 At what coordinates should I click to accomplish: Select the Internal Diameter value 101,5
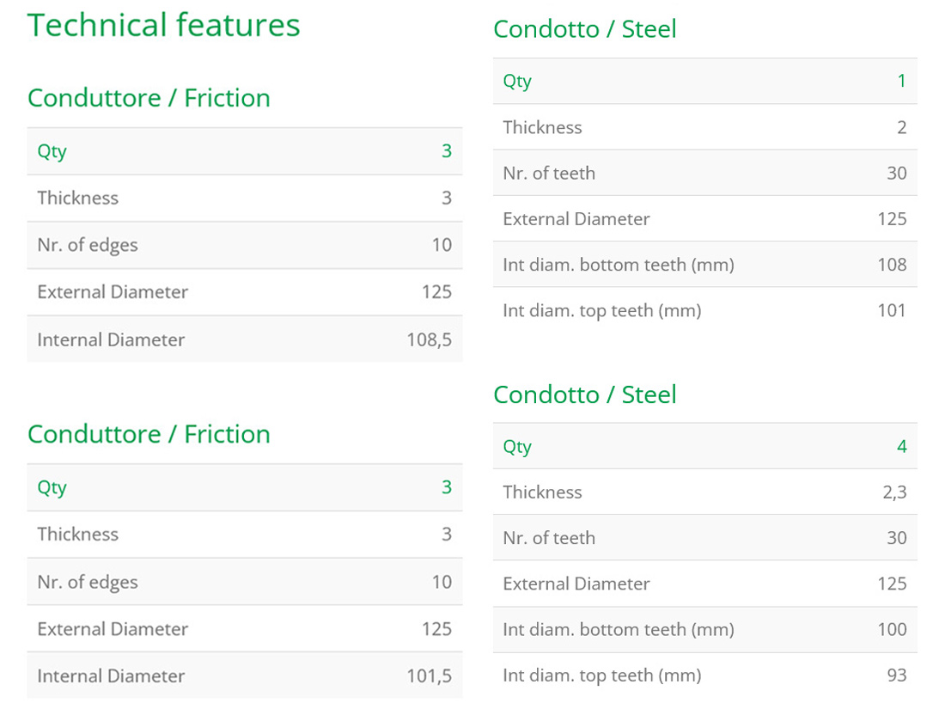pos(429,675)
